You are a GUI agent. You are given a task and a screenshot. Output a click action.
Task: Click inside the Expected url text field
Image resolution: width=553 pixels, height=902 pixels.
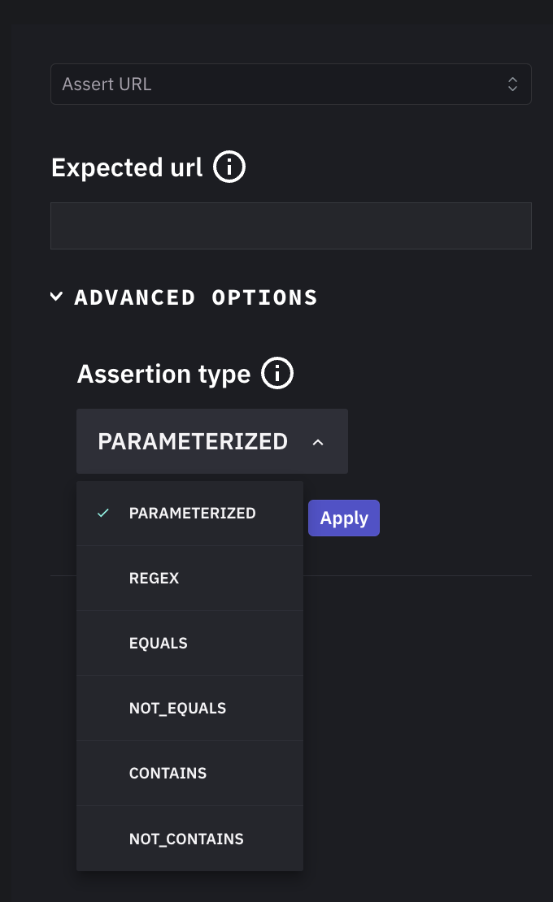click(x=290, y=225)
